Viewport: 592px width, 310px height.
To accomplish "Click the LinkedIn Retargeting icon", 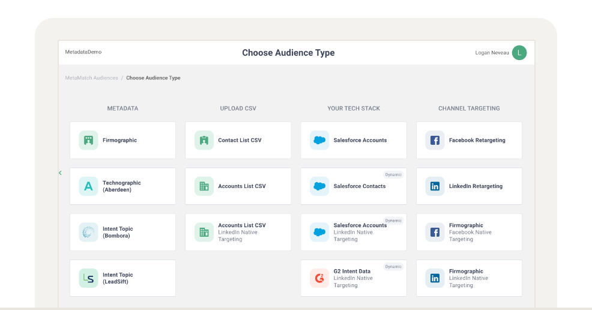I will (x=435, y=186).
